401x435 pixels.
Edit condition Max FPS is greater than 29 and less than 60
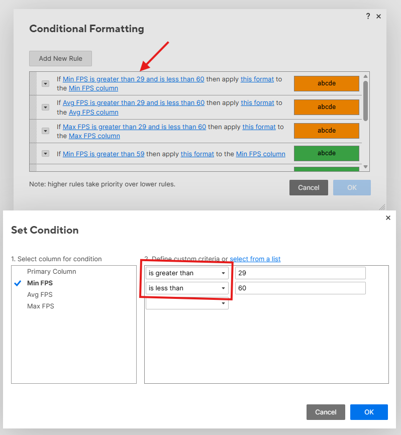(134, 127)
